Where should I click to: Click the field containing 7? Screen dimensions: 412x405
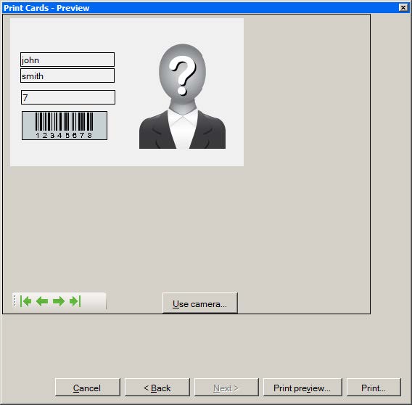coord(68,97)
